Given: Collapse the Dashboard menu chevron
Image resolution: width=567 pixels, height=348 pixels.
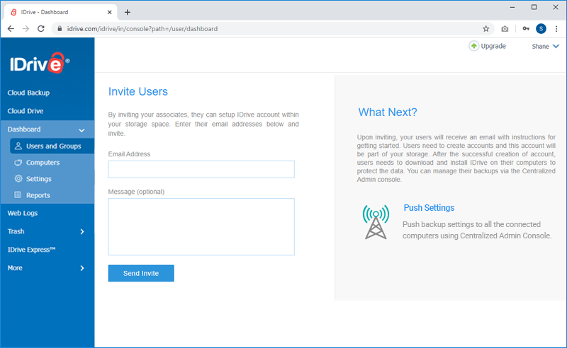Looking at the screenshot, I should 82,130.
